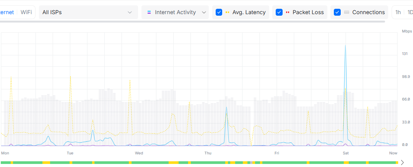The width and height of the screenshot is (413, 167).
Task: Uncheck the Avg. Latency checkbox
Action: tap(219, 12)
